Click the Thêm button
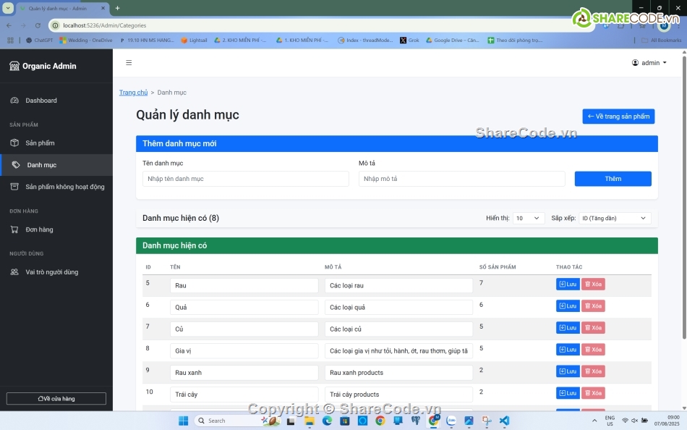This screenshot has width=687, height=430. 613,179
